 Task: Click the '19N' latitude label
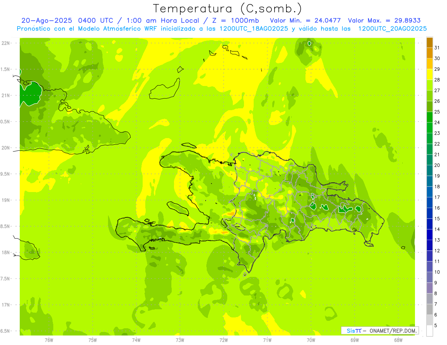tap(6, 200)
